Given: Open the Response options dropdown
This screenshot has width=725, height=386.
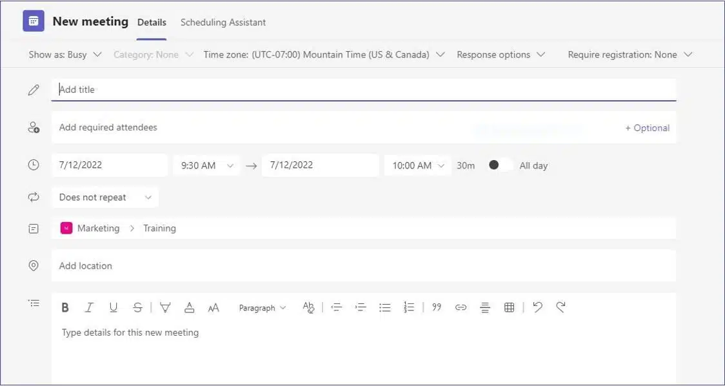Looking at the screenshot, I should (x=501, y=55).
